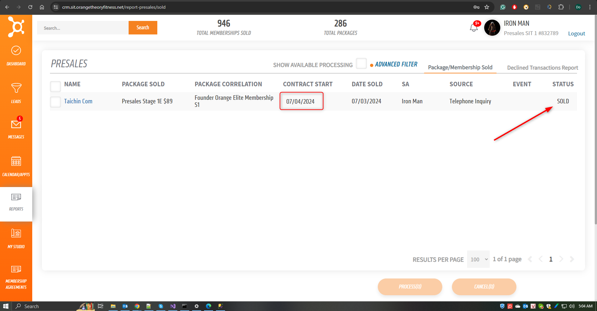This screenshot has height=311, width=597.
Task: Focus the Search... input field
Action: coord(83,28)
